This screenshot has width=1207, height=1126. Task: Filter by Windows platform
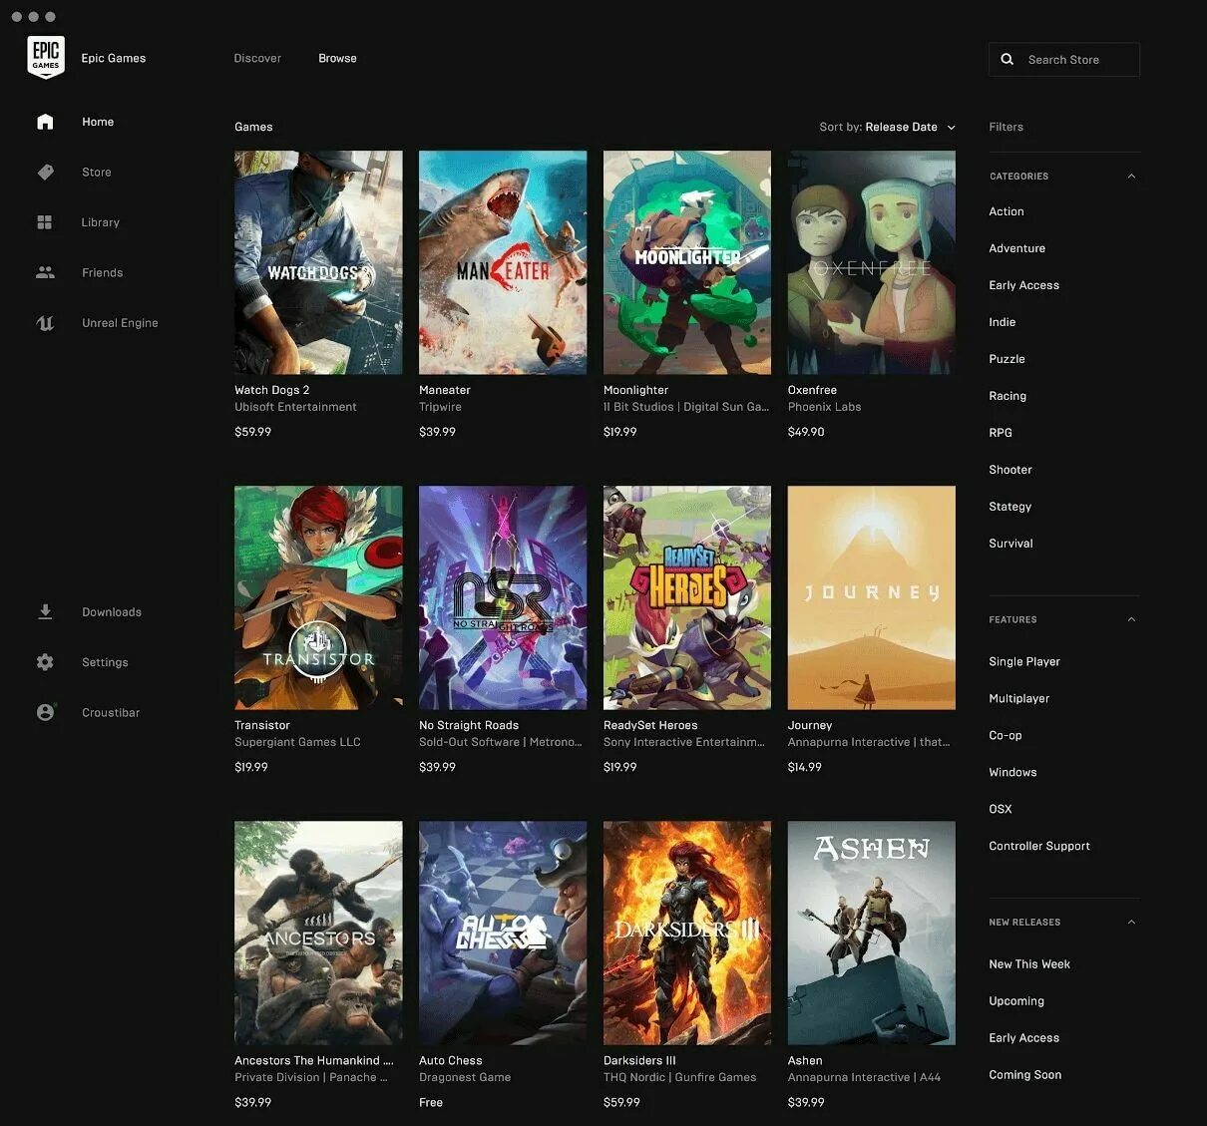[1013, 773]
